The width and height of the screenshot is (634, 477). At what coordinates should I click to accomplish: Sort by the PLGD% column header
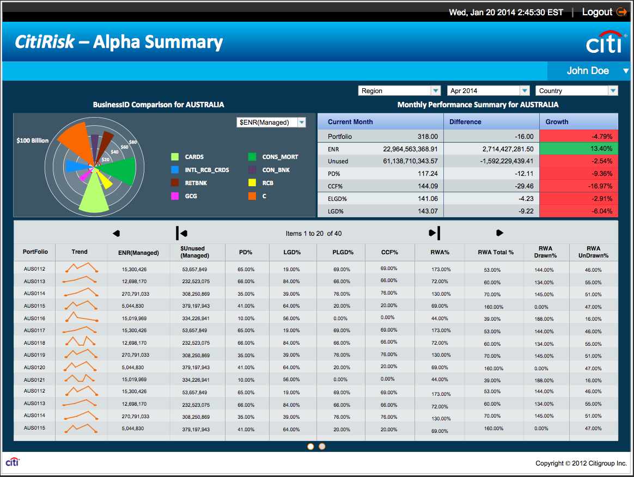click(x=343, y=252)
